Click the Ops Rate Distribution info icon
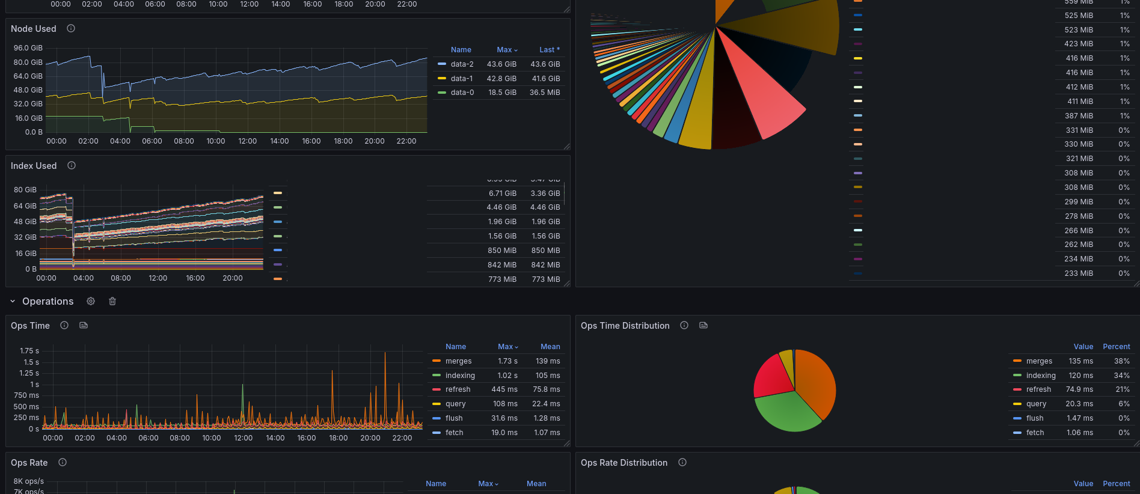The height and width of the screenshot is (494, 1140). coord(682,462)
